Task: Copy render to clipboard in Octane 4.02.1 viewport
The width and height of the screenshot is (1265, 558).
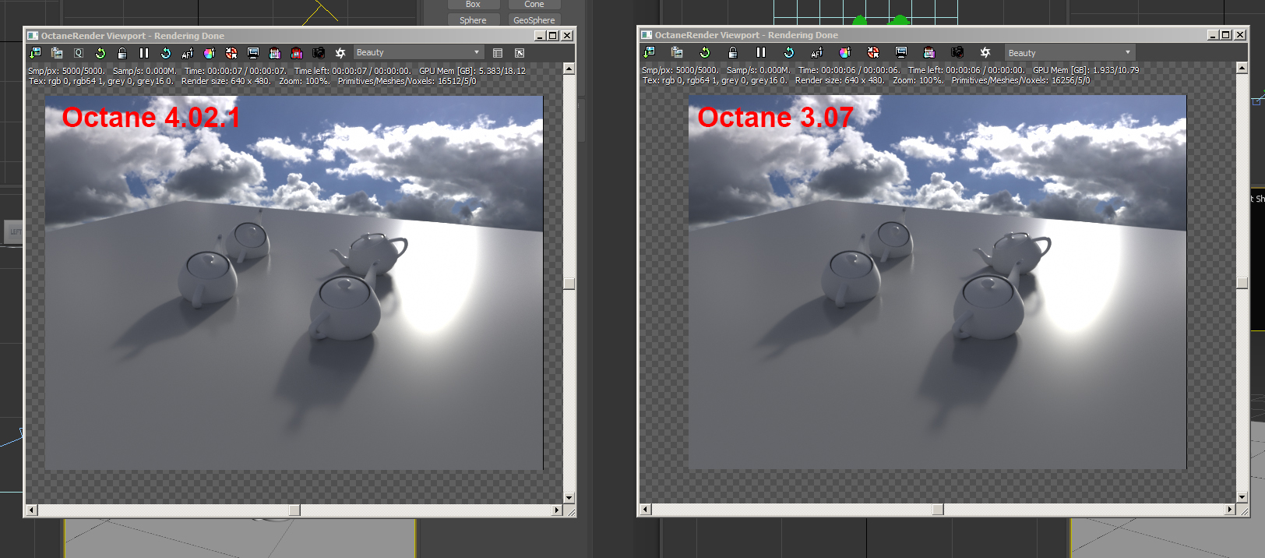Action: [57, 53]
